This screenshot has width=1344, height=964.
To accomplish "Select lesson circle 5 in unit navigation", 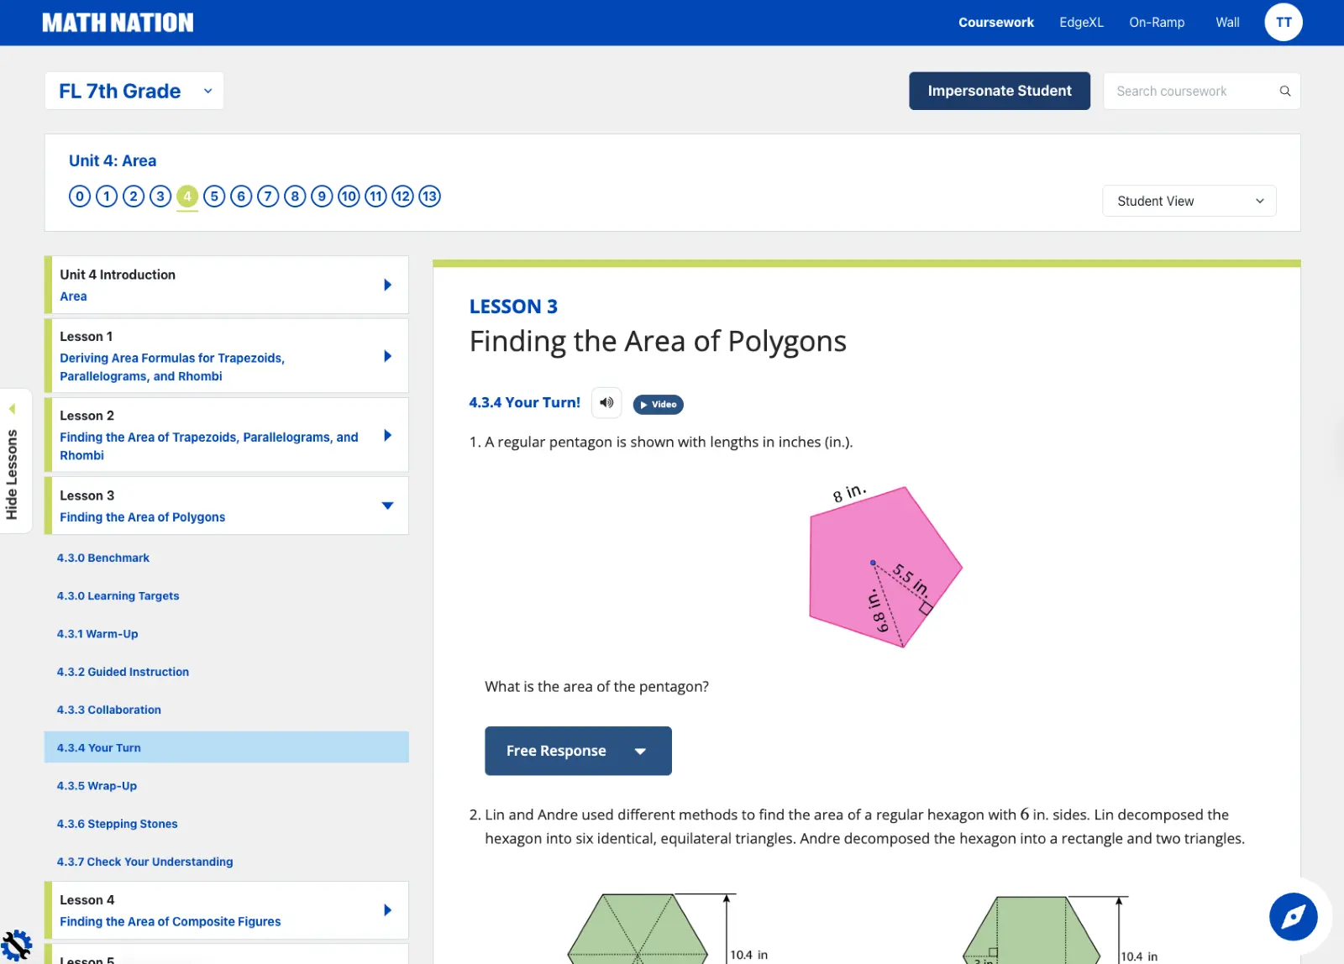I will (x=214, y=196).
